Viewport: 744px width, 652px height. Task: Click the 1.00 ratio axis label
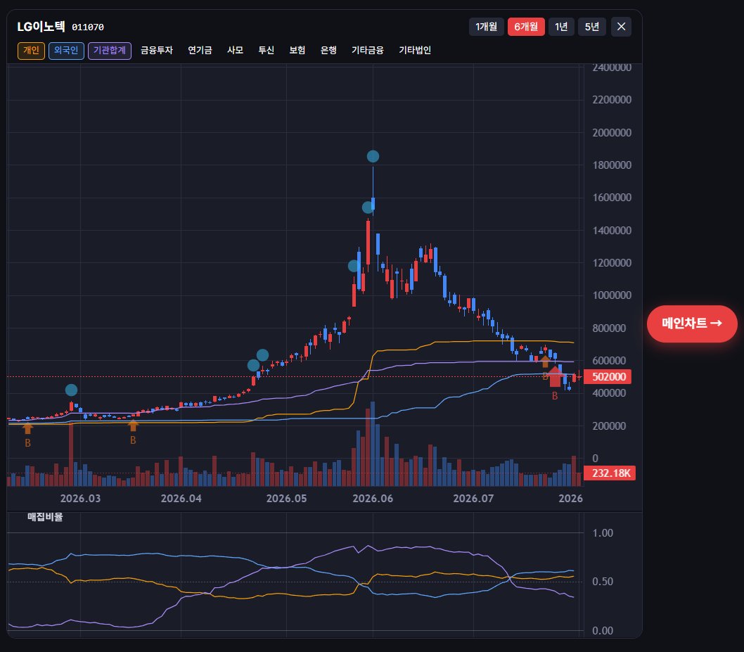603,533
